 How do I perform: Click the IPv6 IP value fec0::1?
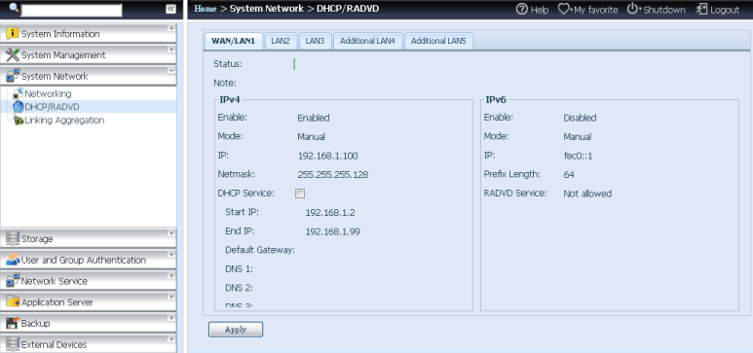pyautogui.click(x=578, y=156)
